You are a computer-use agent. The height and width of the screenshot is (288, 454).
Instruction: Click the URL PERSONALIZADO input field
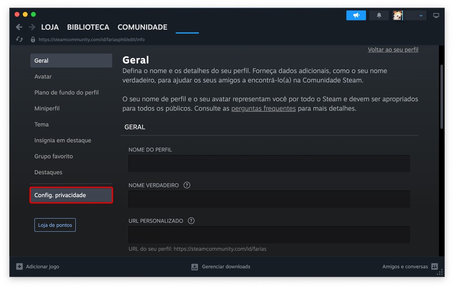point(269,234)
